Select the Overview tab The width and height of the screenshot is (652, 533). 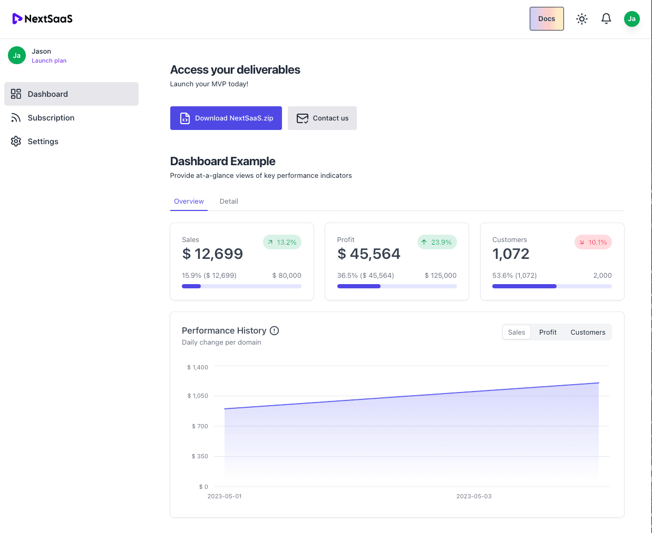point(189,202)
